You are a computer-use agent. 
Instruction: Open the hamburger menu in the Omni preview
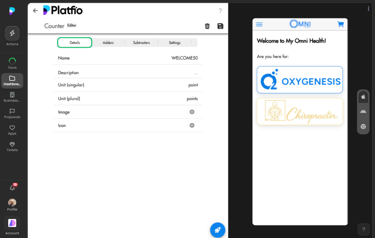(x=259, y=24)
